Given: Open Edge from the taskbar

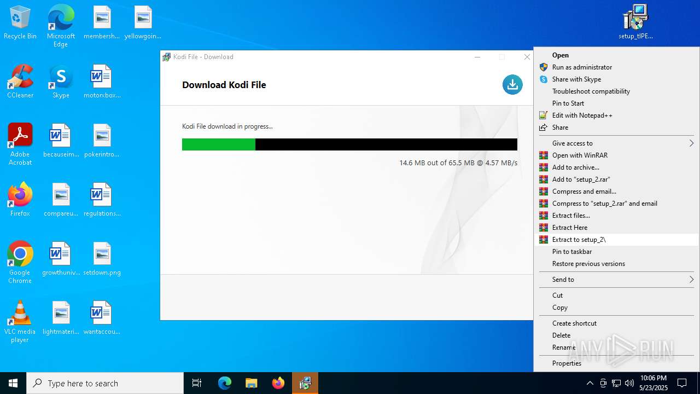Looking at the screenshot, I should pos(225,383).
